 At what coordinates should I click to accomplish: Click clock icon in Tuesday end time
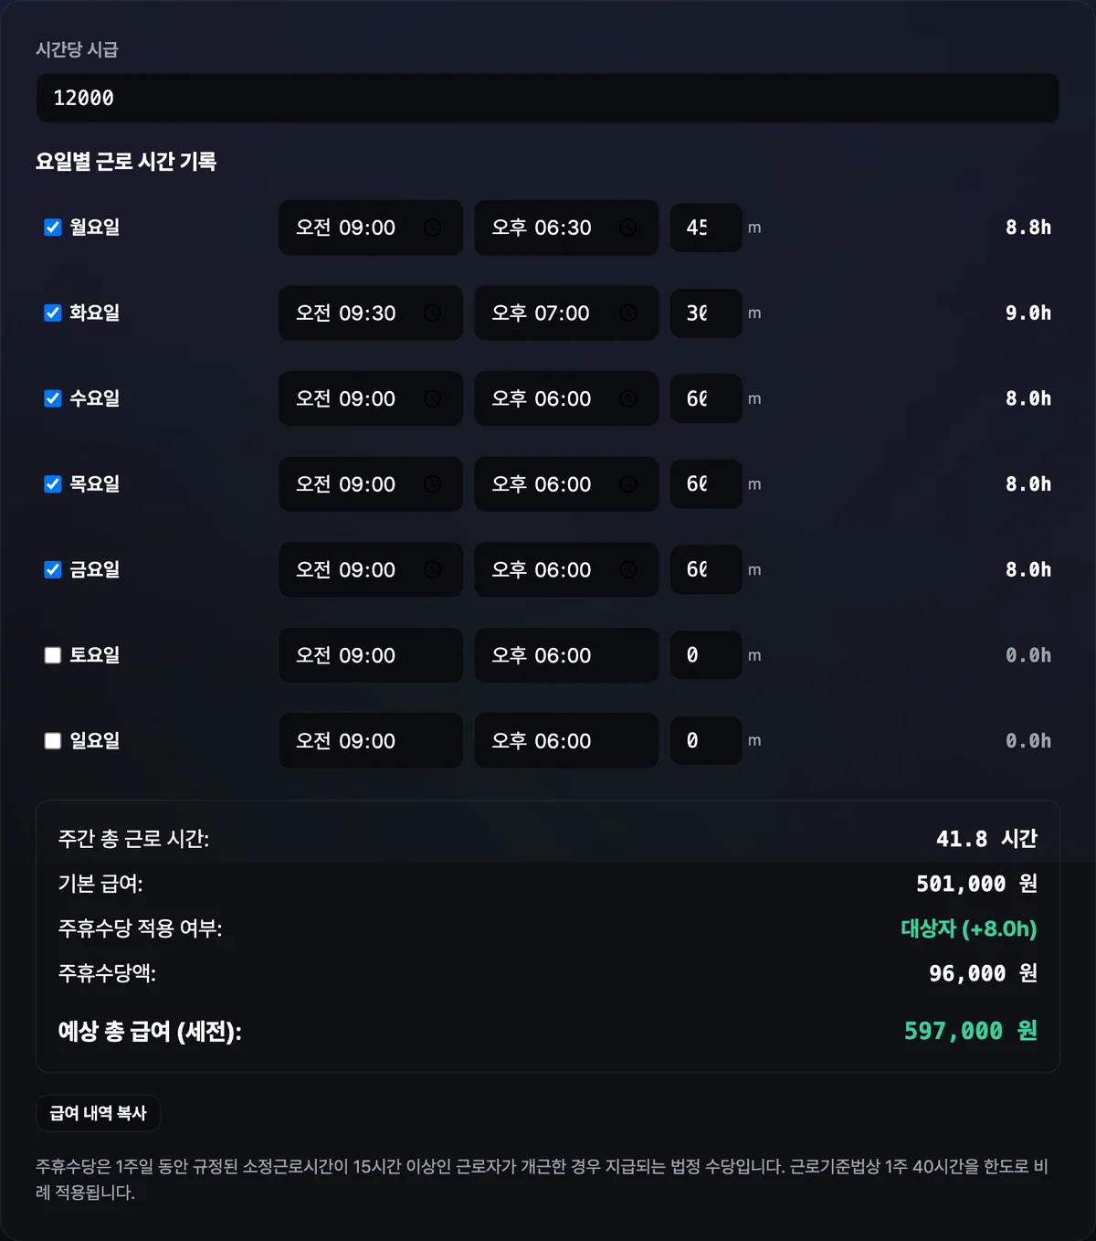tap(628, 313)
